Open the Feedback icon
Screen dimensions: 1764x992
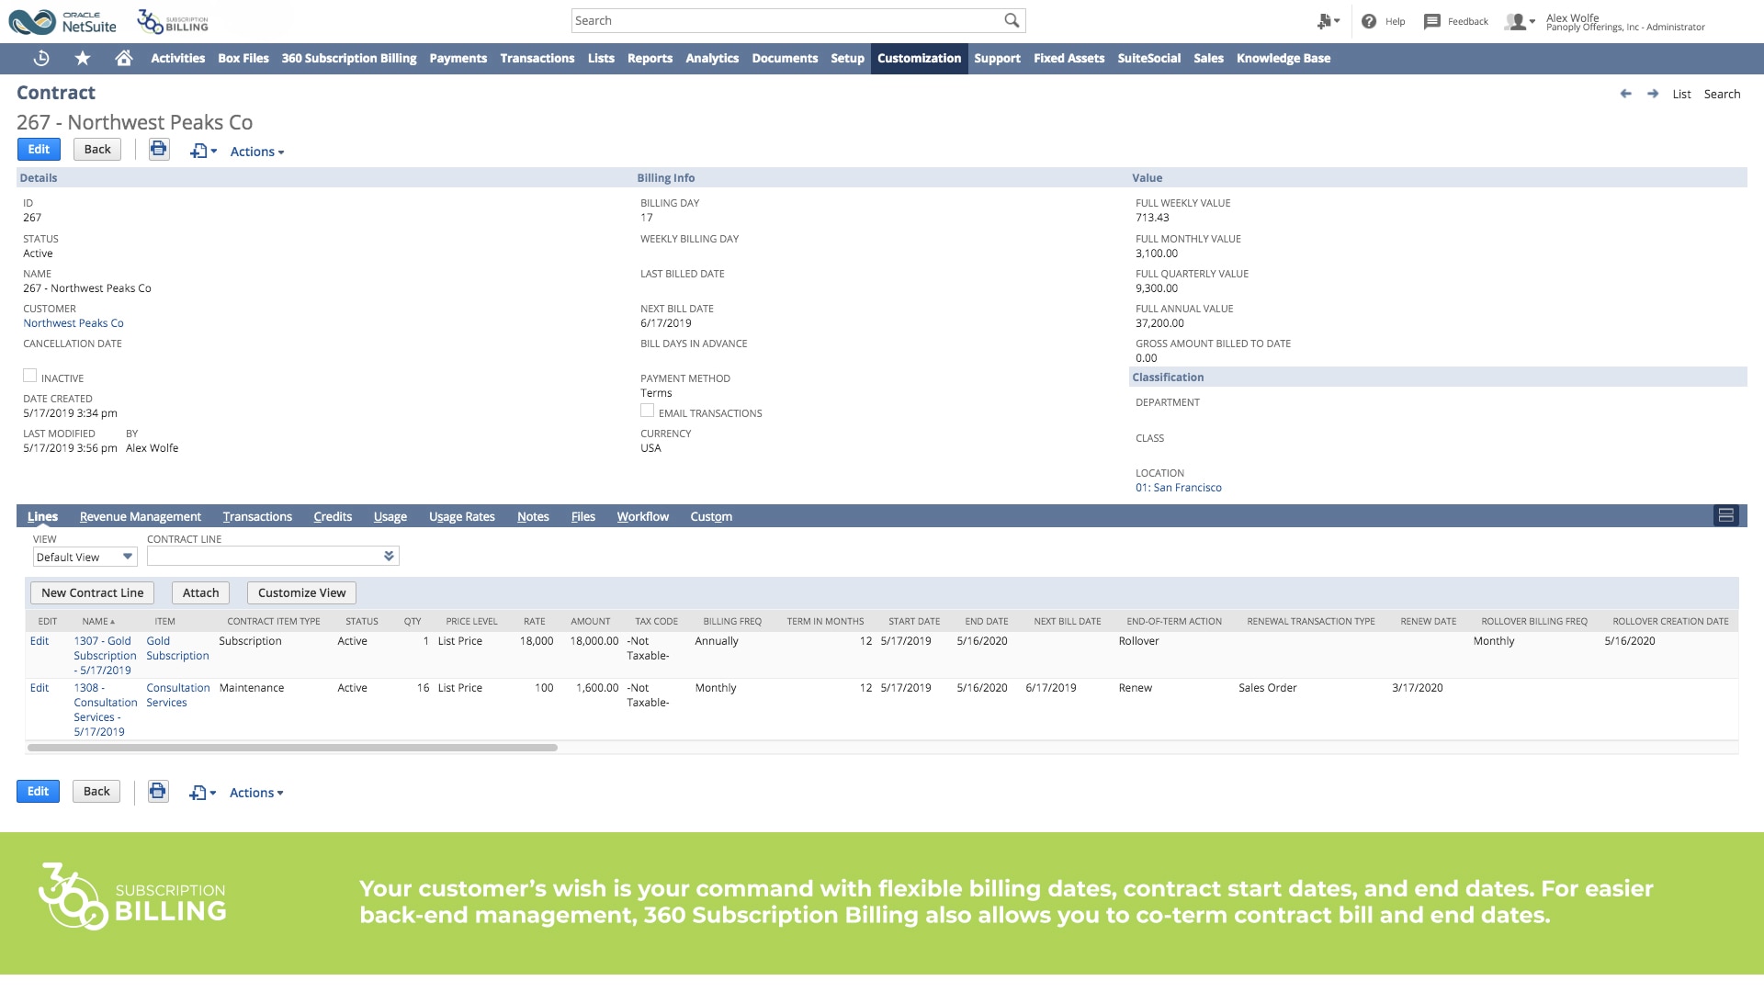tap(1431, 21)
